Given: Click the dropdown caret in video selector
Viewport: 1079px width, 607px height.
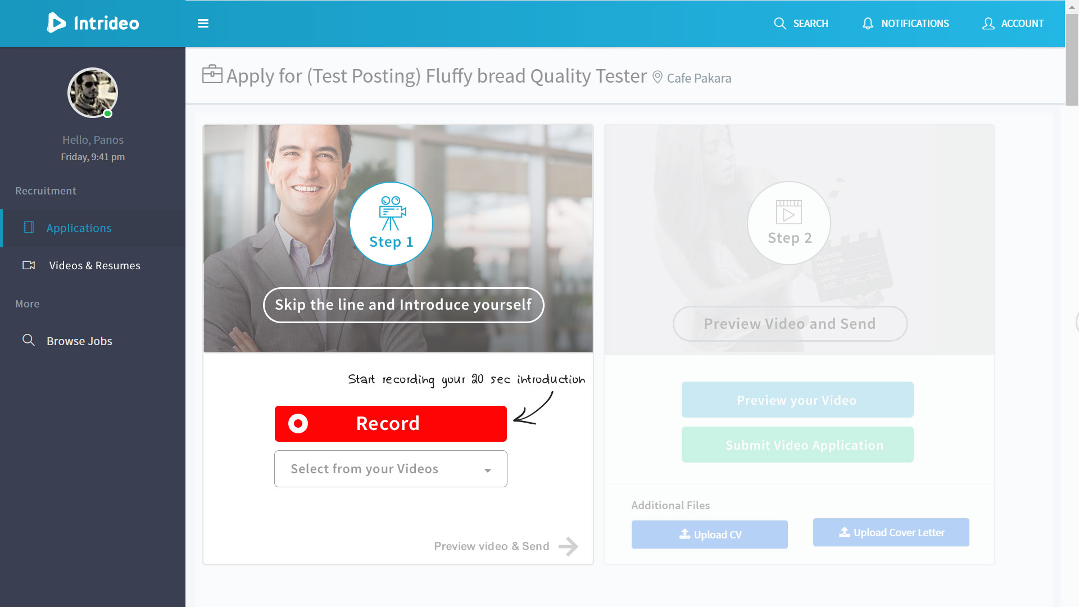Looking at the screenshot, I should 488,470.
